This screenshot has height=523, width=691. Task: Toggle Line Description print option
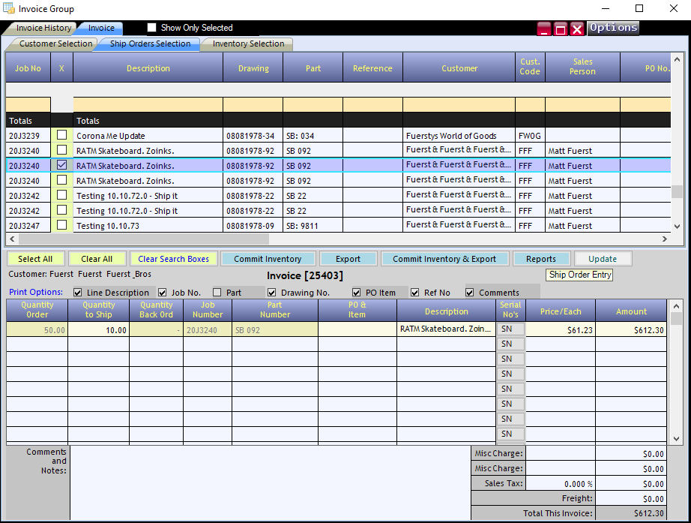click(x=78, y=292)
